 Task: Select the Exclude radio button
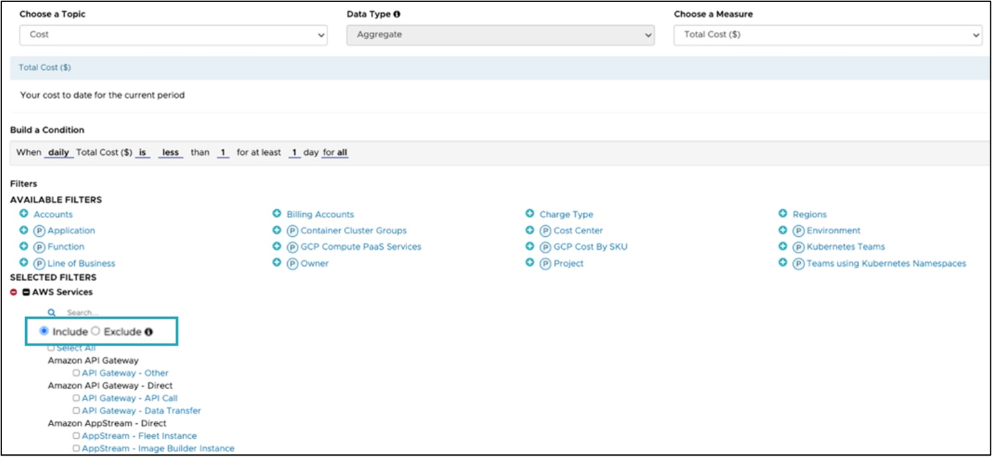click(96, 331)
